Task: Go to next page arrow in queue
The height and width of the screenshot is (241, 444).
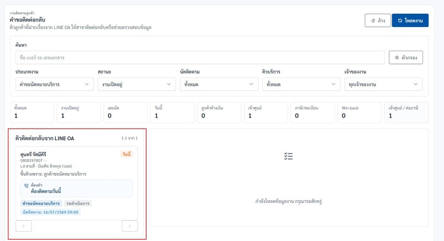Action: click(x=129, y=226)
